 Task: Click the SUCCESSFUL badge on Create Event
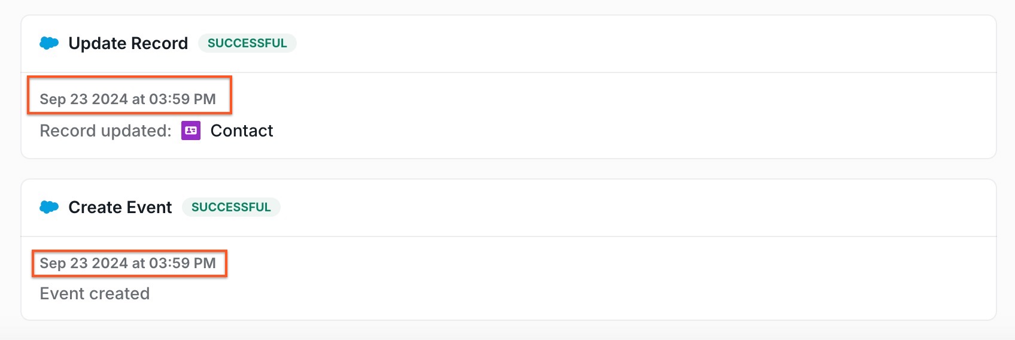click(x=231, y=207)
